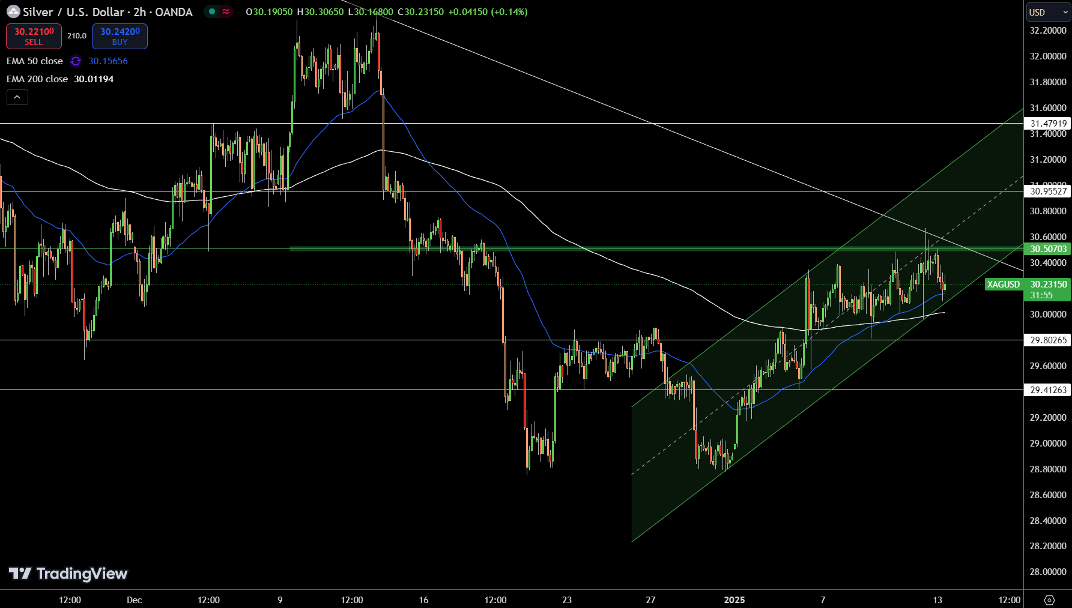Select the EMA 50 close indicator label
This screenshot has height=608, width=1072.
pyautogui.click(x=35, y=61)
